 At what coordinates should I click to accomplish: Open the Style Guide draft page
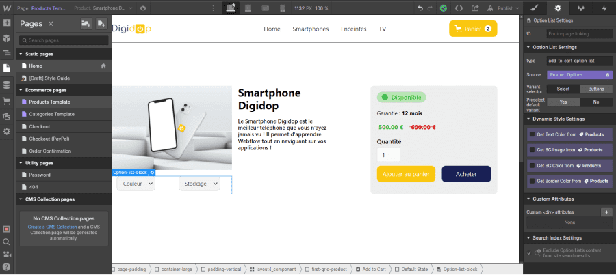64,78
